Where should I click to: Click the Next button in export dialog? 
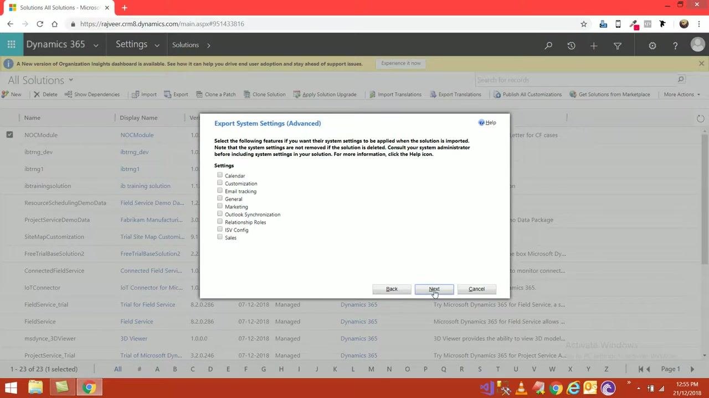point(434,289)
